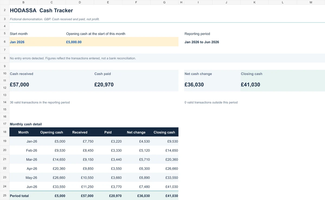Select narrow column H header

tap(181, 2)
